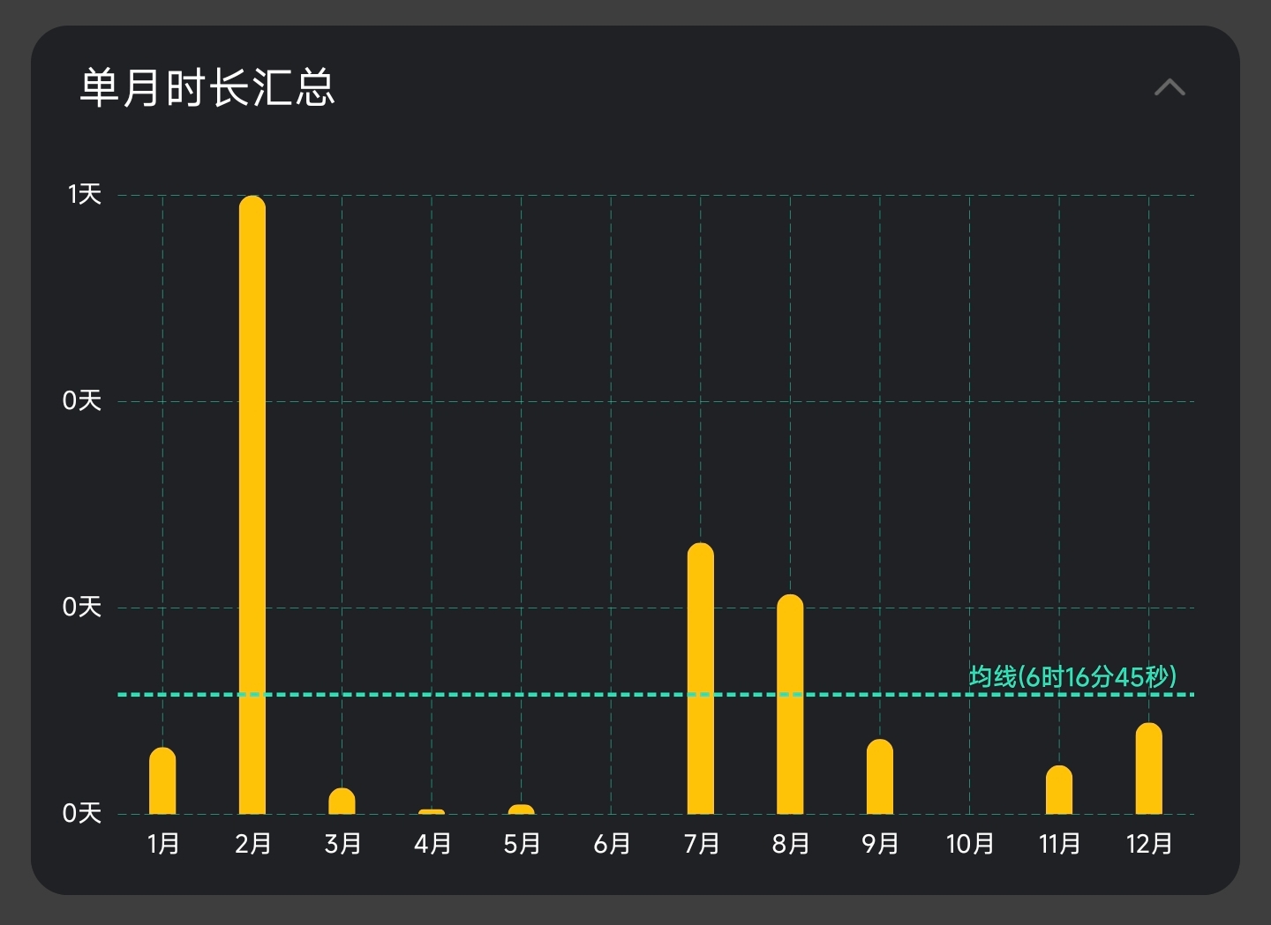This screenshot has height=925, width=1271.
Task: Tap the yellow bar for 11月
Action: 1059,790
